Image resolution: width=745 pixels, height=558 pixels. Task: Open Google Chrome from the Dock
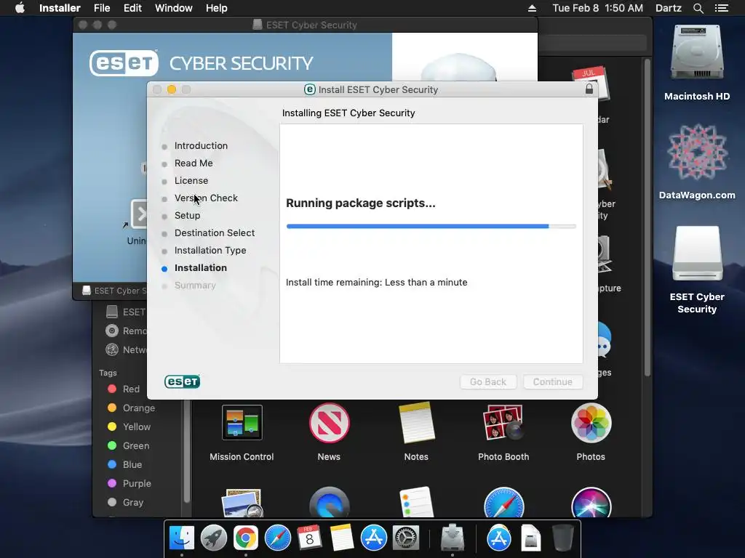point(246,538)
